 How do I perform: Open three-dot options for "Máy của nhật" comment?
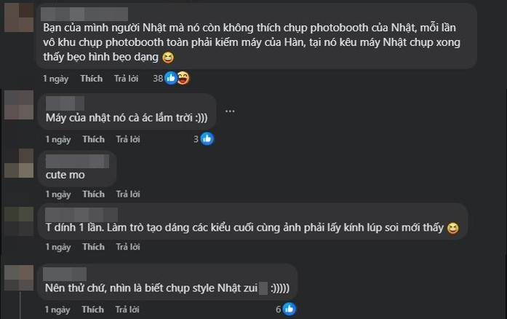pyautogui.click(x=231, y=111)
